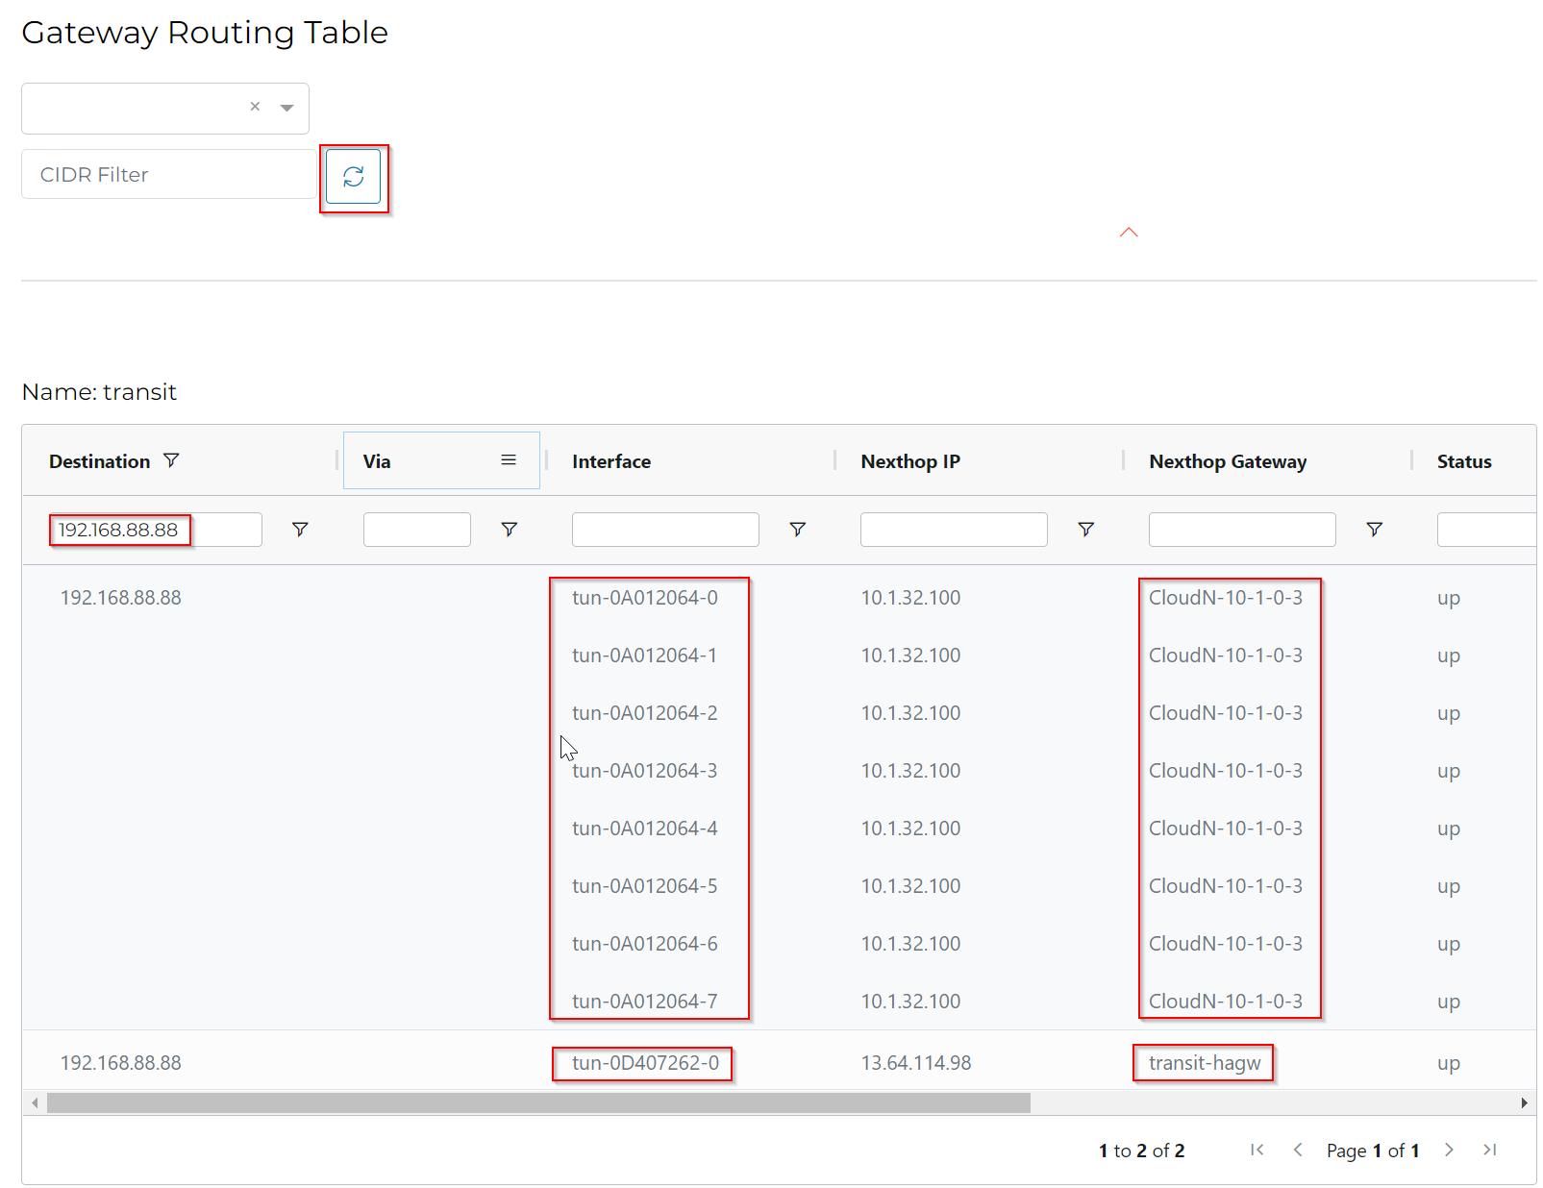The height and width of the screenshot is (1188, 1543).
Task: Click the horizontal scrollbar right arrow
Action: [x=1524, y=1102]
